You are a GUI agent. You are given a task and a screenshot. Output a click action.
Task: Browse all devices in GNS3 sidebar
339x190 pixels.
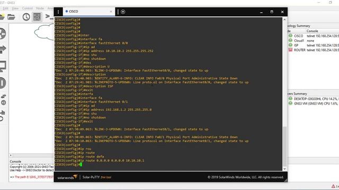pos(3,100)
